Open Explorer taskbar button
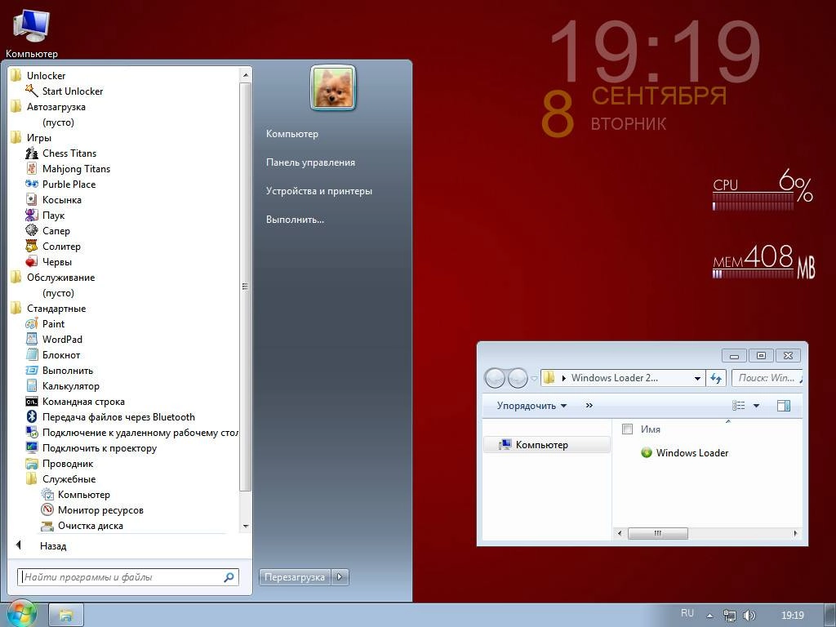 click(x=66, y=616)
